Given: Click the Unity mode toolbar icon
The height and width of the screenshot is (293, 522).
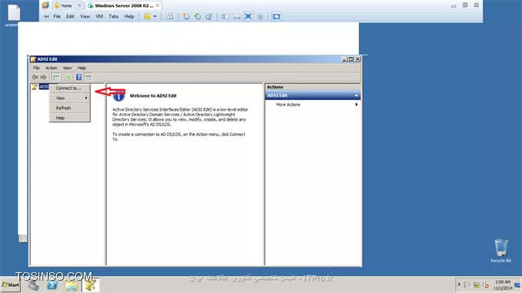Looking at the screenshot, I should click(260, 16).
